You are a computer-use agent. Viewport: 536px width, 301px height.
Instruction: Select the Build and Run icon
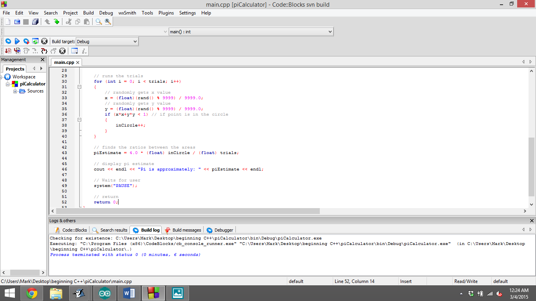[26, 41]
